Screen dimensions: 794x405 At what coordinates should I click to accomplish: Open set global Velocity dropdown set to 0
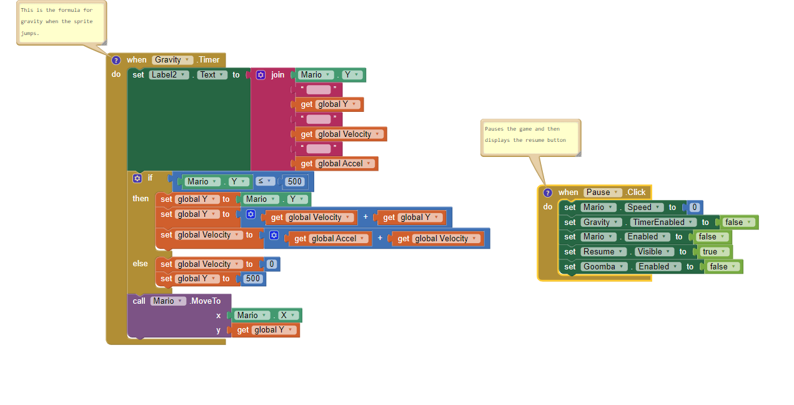coord(209,264)
